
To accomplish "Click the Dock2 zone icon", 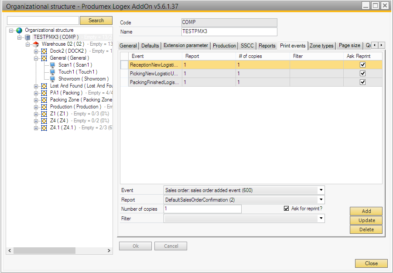I will click(x=44, y=51).
